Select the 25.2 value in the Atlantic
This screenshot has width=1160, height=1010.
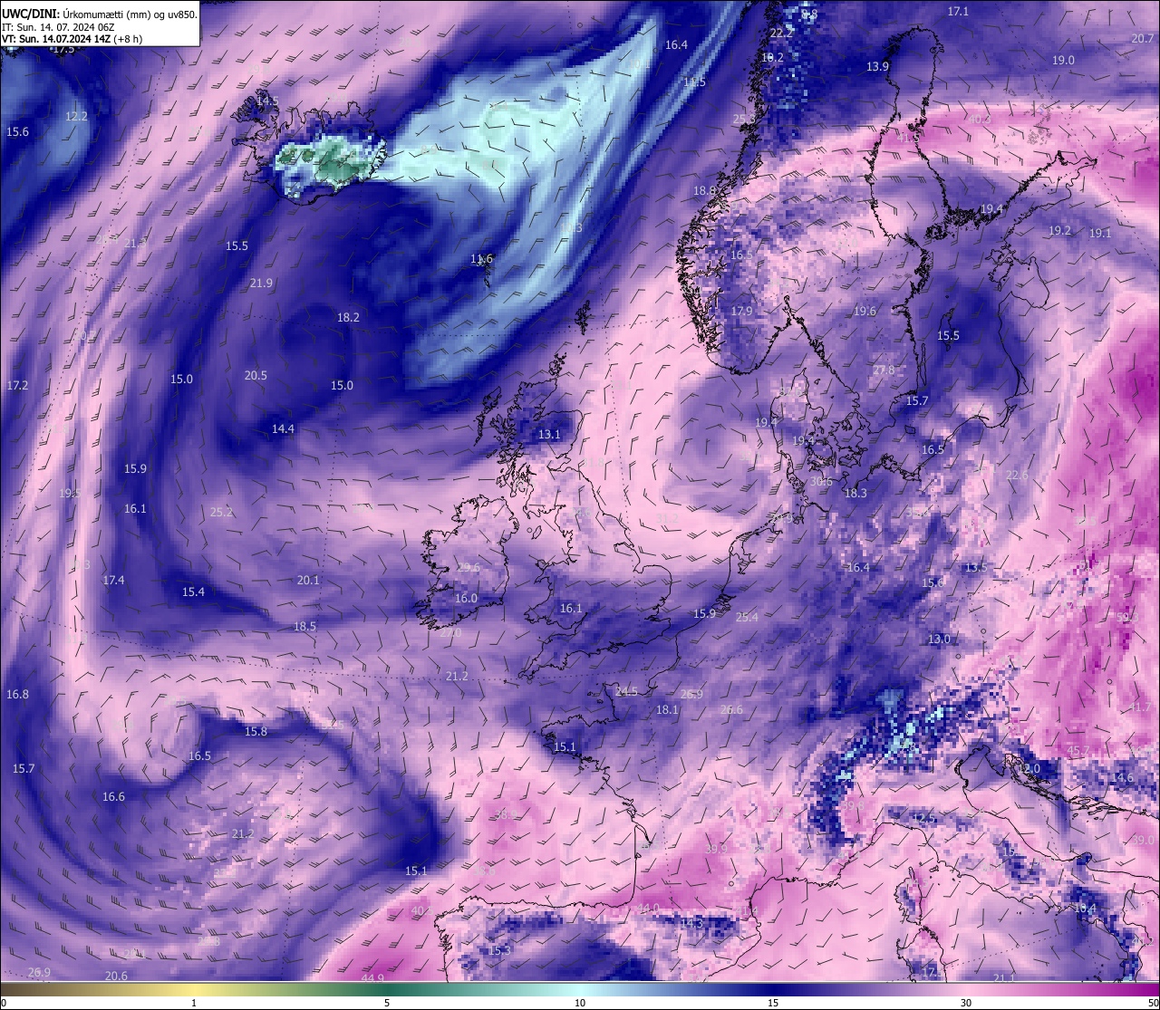pos(221,512)
